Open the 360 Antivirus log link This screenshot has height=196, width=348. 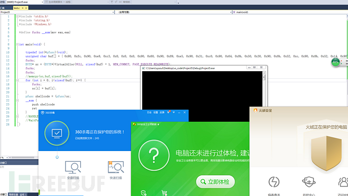149,113
